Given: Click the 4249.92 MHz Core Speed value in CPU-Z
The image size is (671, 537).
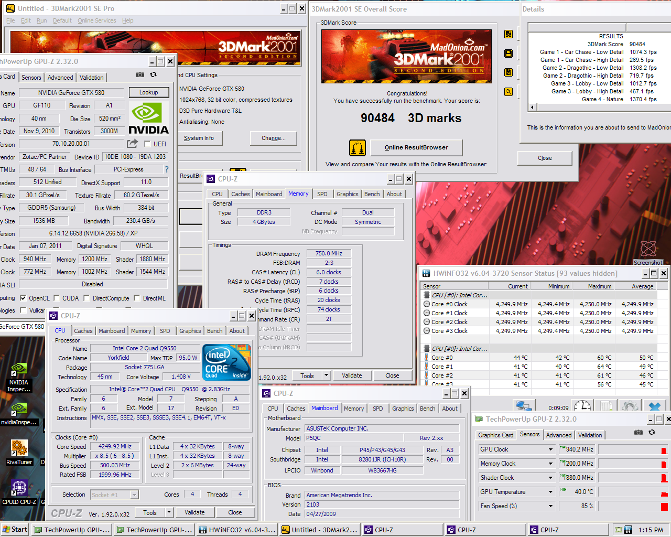Looking at the screenshot, I should coord(115,447).
